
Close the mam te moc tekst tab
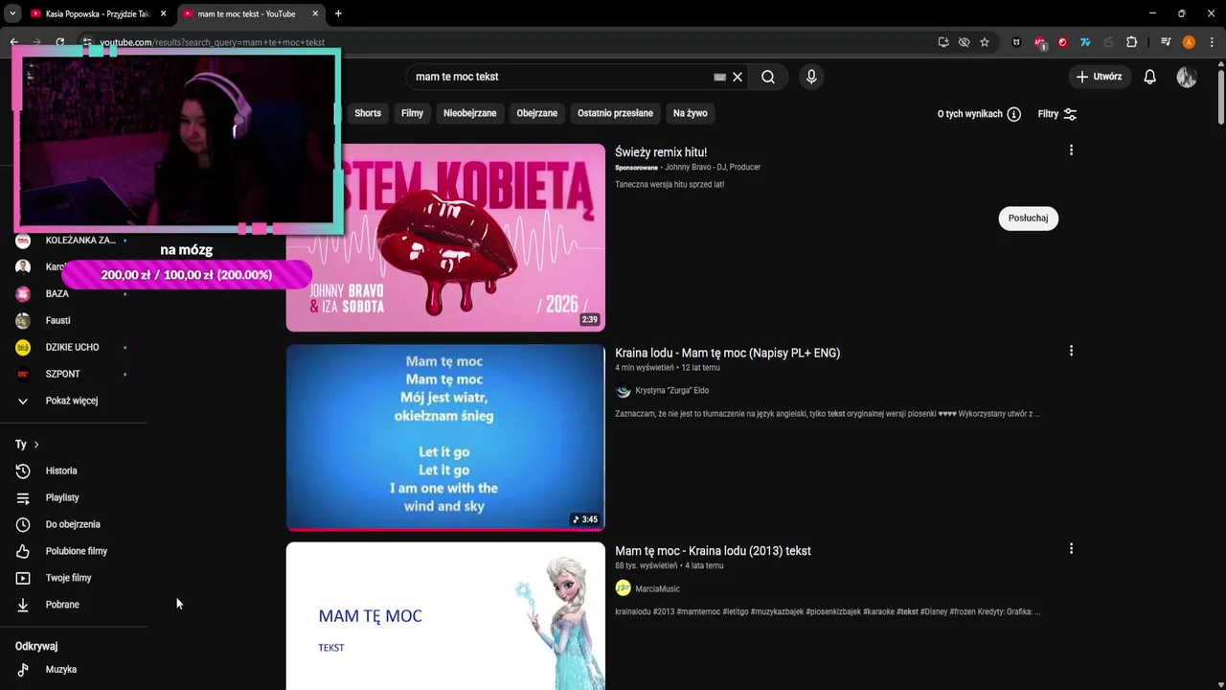(x=315, y=14)
